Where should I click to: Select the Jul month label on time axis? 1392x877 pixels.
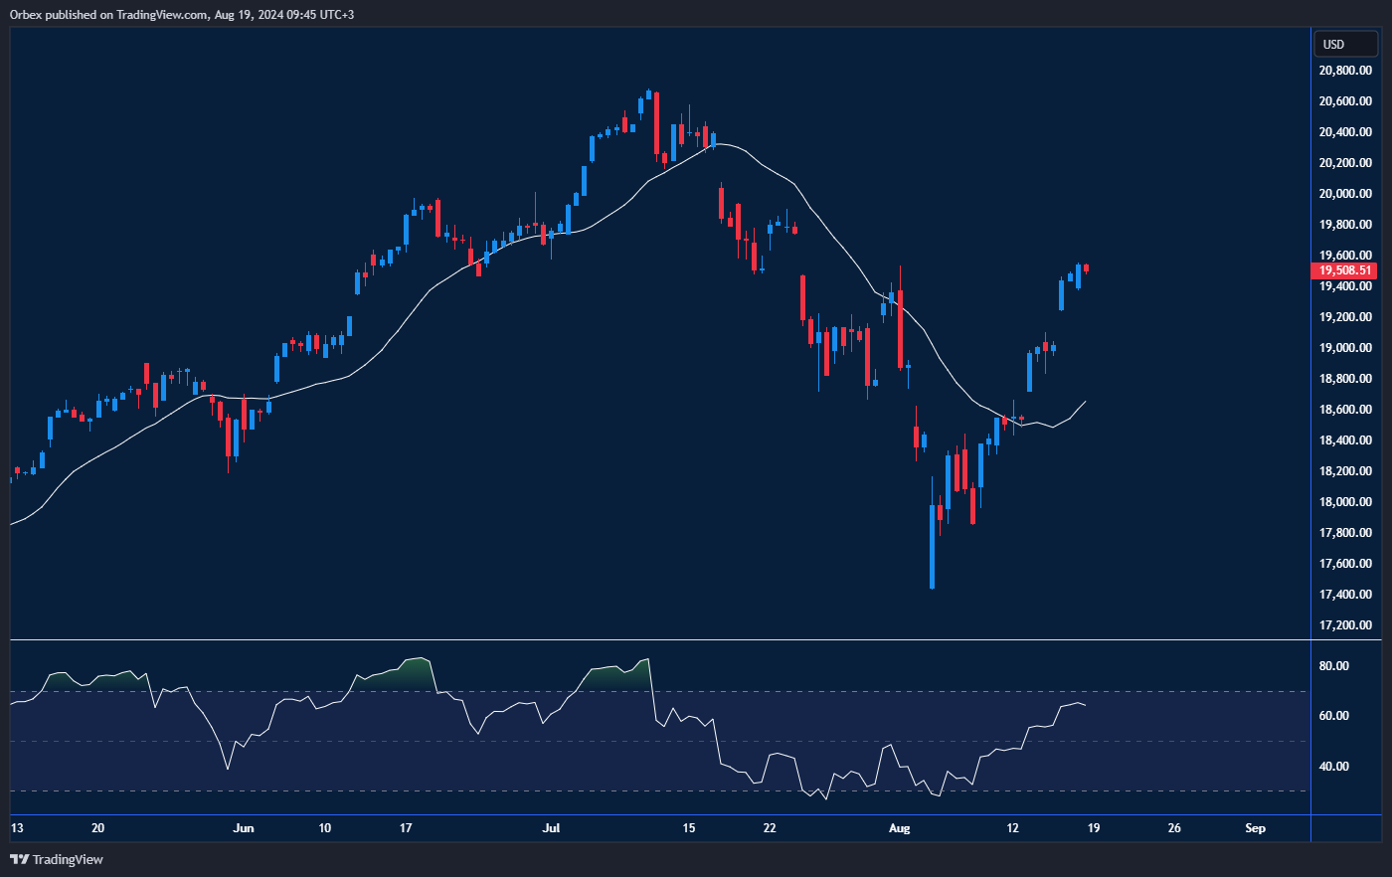point(552,828)
